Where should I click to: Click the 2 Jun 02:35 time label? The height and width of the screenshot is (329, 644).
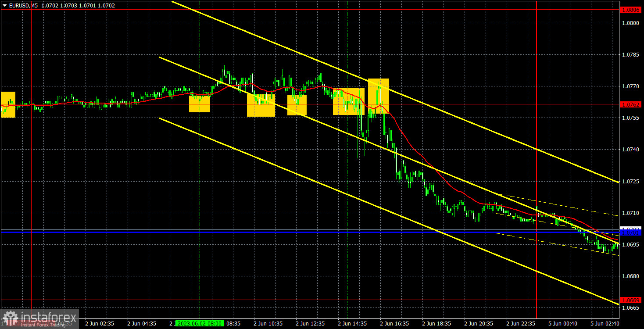coord(100,323)
